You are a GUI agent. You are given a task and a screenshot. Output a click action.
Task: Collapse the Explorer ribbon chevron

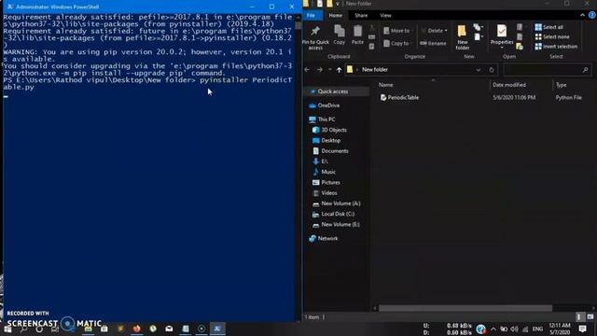(x=582, y=15)
